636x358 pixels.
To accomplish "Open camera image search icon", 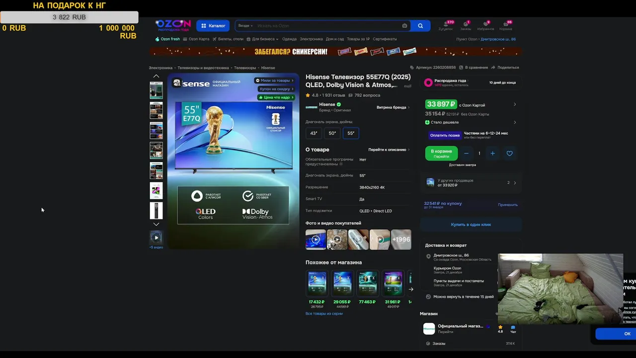I will tap(404, 26).
